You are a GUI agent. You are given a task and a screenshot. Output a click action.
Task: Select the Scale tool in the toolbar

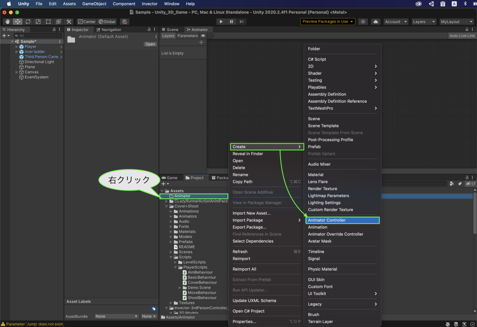coord(38,21)
